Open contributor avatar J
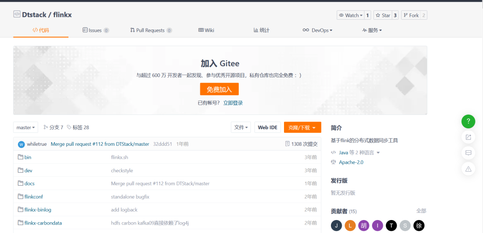This screenshot has height=233, width=483. click(336, 225)
